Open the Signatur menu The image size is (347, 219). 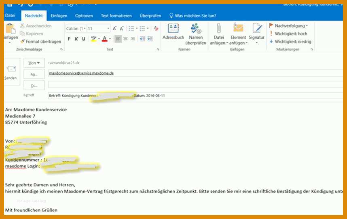[x=257, y=33]
